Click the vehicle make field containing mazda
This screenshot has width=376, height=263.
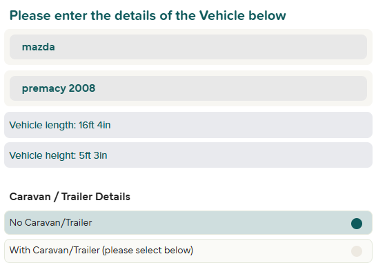click(188, 47)
